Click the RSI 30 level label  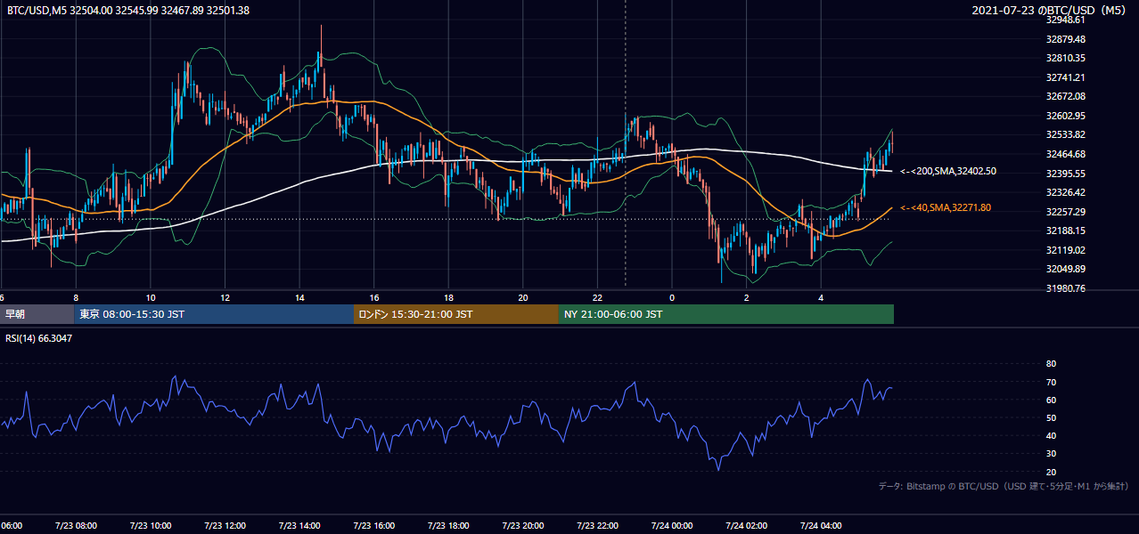[x=1051, y=454]
